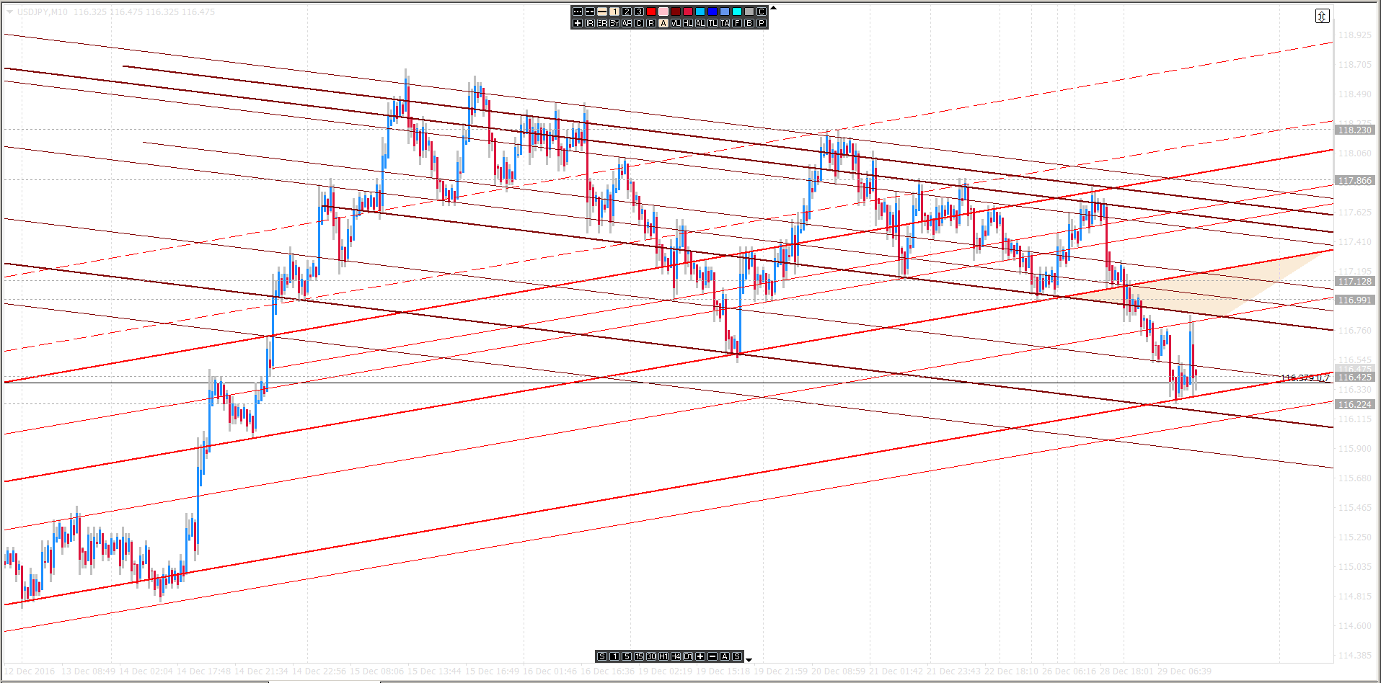Pick the cornflower blue color swatch
Image resolution: width=1381 pixels, height=683 pixels.
pyautogui.click(x=725, y=12)
